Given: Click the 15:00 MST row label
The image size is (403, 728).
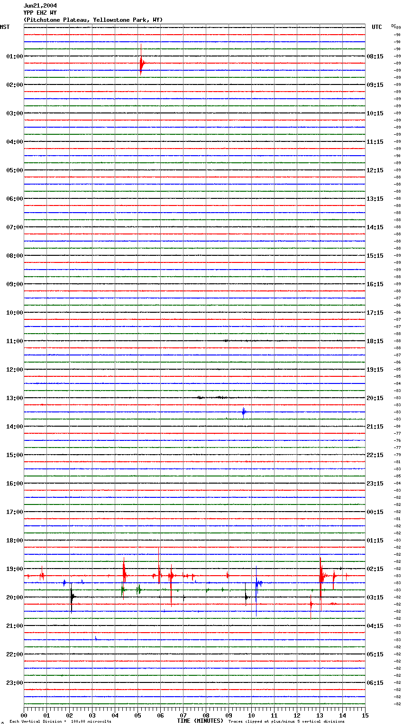Looking at the screenshot, I should click(x=15, y=455).
